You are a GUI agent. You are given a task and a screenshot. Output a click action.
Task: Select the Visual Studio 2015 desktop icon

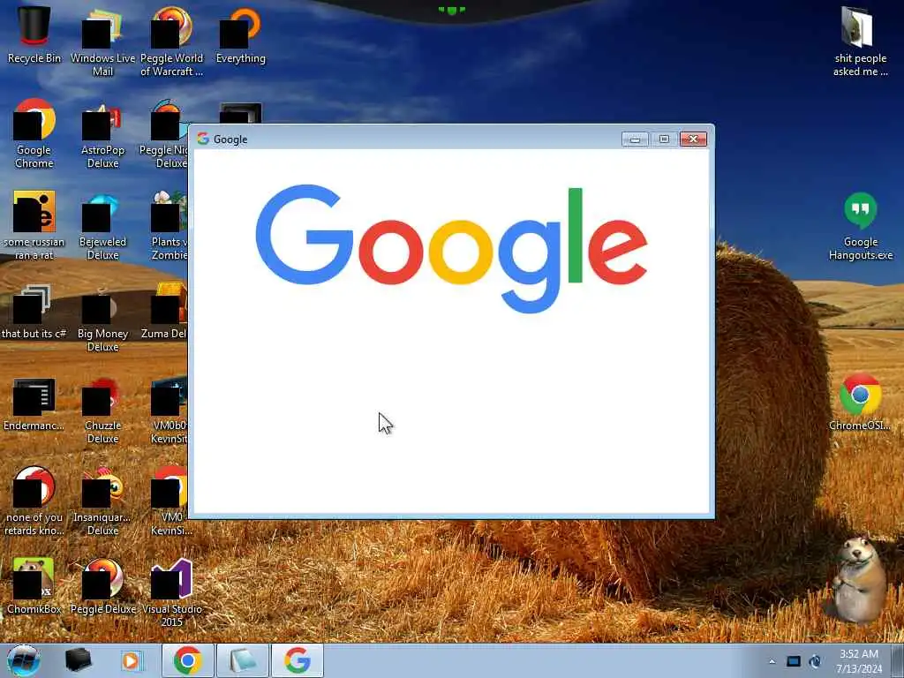tap(171, 592)
